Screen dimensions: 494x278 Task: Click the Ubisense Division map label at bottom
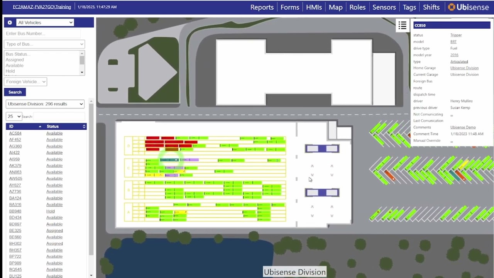[x=295, y=272]
